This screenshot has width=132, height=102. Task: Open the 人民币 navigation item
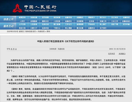pos(22,21)
